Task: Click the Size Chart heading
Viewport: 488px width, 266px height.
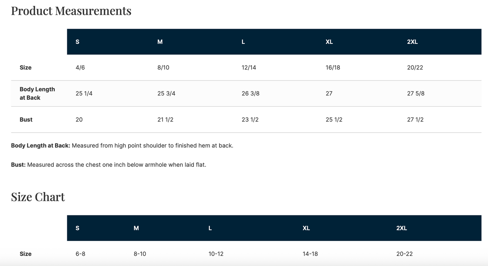Action: tap(38, 197)
